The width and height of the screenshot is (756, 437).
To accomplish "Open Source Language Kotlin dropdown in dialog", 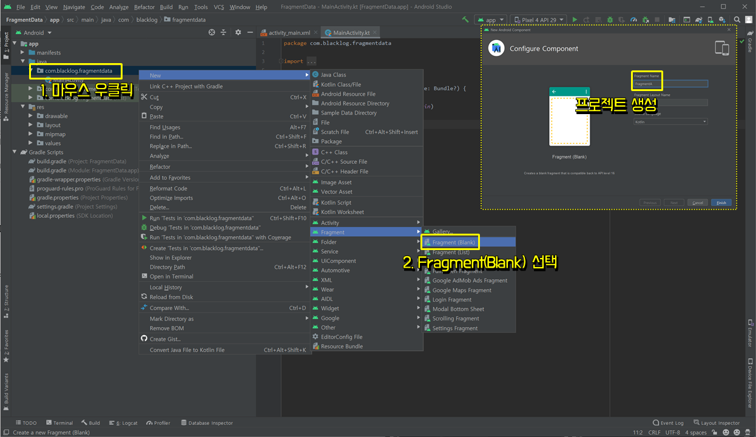I will coord(670,122).
